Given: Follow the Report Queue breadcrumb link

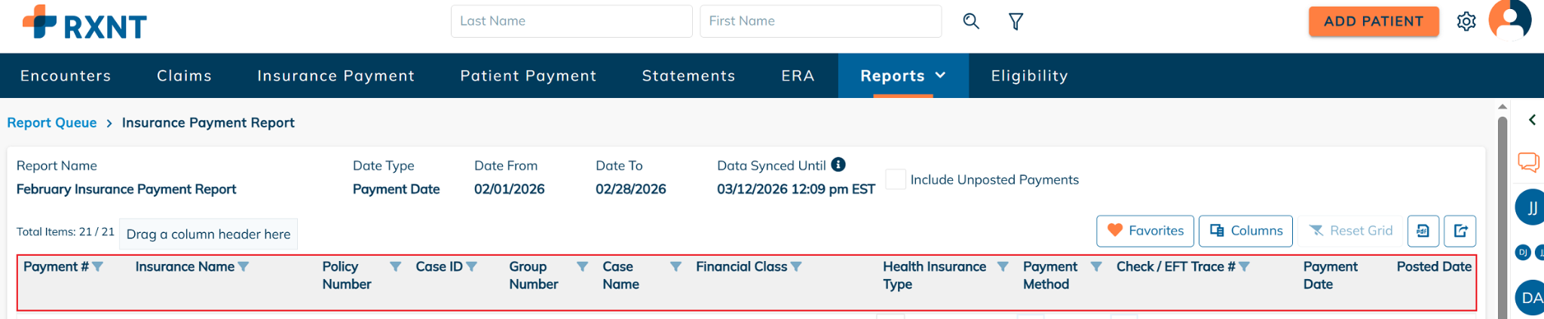Looking at the screenshot, I should (x=52, y=123).
